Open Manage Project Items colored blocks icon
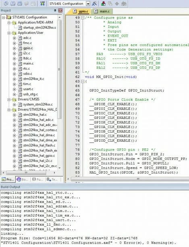This screenshot has height=247, width=189. [x=103, y=4]
